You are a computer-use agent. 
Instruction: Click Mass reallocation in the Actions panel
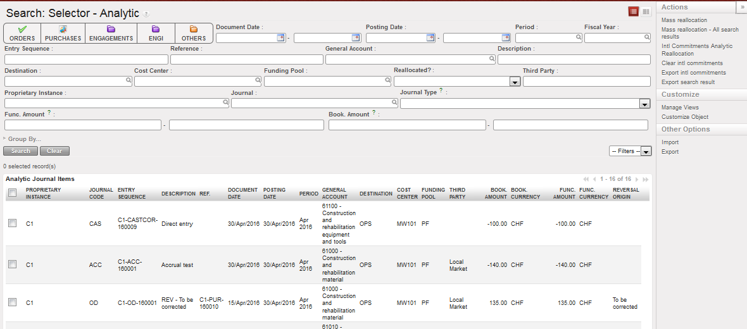(x=684, y=20)
